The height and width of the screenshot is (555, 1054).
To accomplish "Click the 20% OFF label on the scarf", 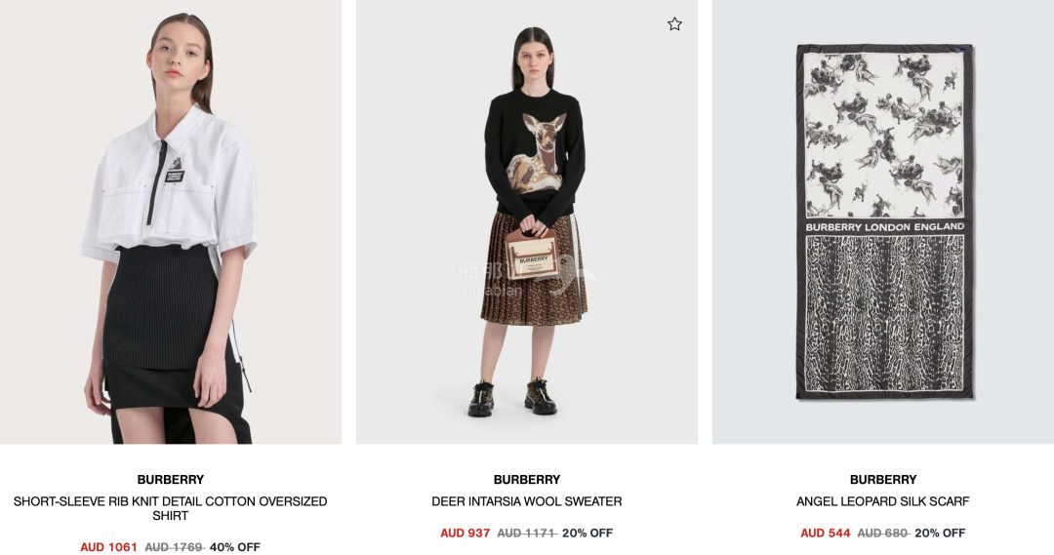I will (x=940, y=533).
